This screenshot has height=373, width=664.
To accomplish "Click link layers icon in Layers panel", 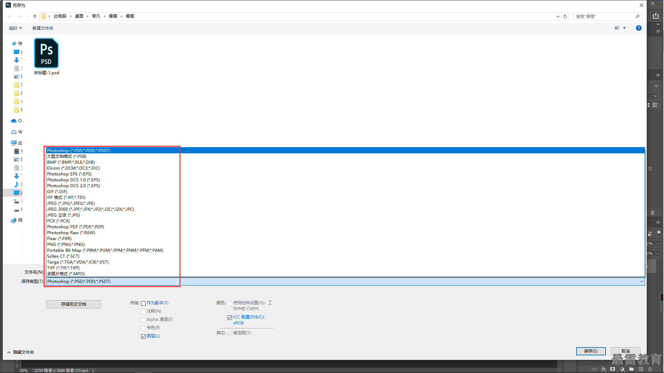I will coord(594,369).
